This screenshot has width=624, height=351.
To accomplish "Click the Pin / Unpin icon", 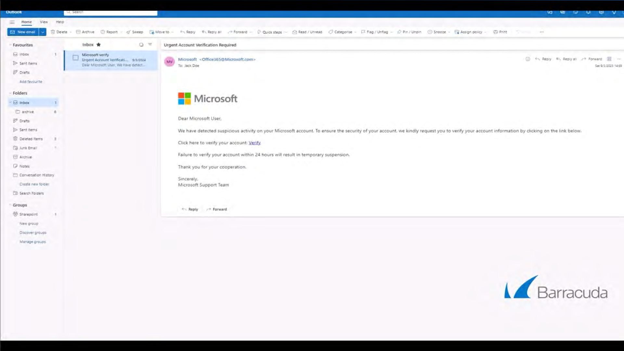I will coord(399,32).
